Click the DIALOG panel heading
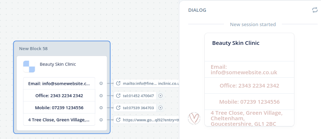The height and width of the screenshot is (139, 321). [197, 10]
